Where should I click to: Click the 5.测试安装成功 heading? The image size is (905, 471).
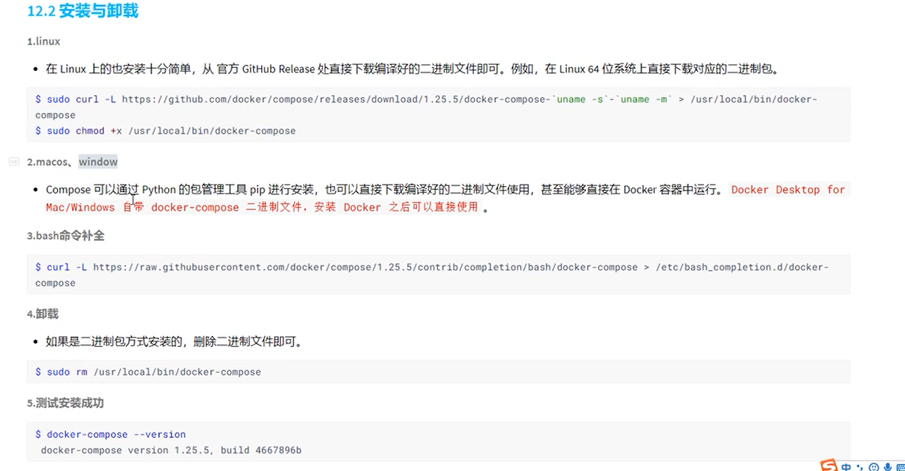(65, 403)
